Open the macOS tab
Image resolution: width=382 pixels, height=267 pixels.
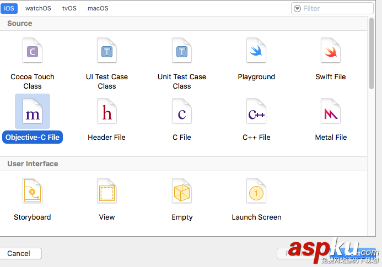pyautogui.click(x=98, y=8)
